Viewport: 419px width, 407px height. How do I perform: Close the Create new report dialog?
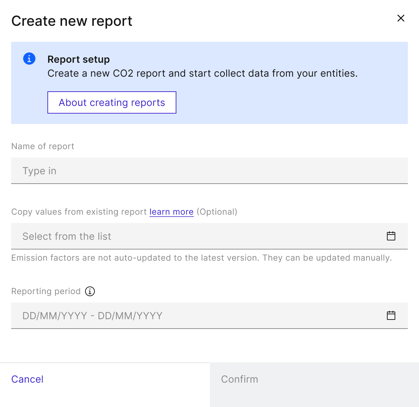pyautogui.click(x=401, y=18)
